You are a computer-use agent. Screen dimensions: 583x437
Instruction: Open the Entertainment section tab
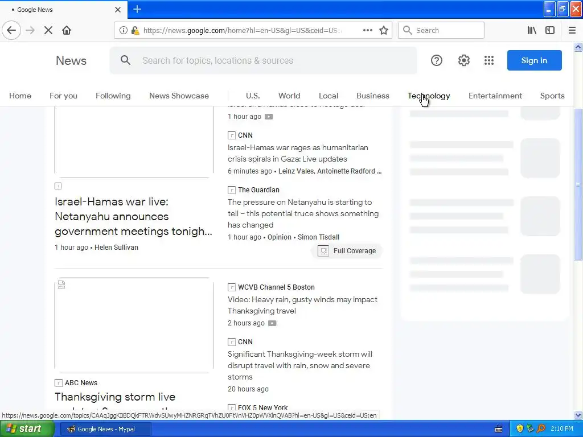point(495,96)
